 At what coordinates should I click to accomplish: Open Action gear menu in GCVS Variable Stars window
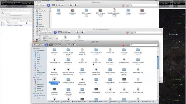tap(83, 32)
